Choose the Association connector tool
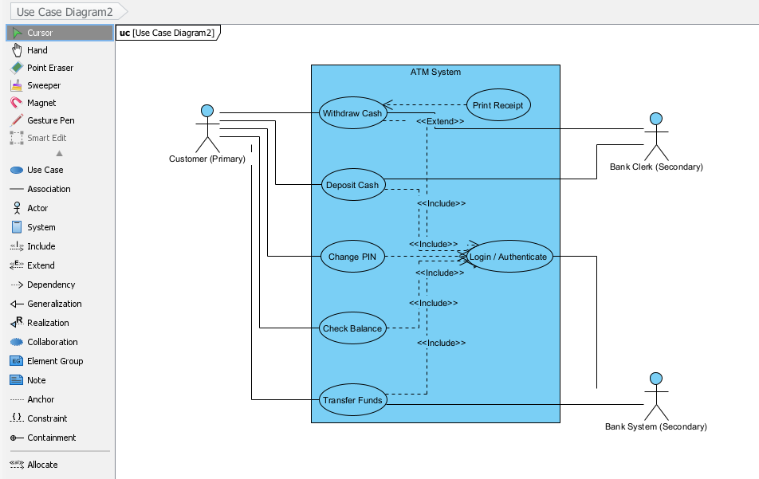This screenshot has width=759, height=479. point(60,189)
